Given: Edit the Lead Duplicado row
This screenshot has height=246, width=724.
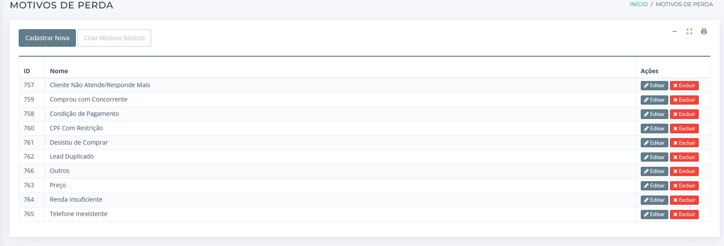Looking at the screenshot, I should click(x=654, y=157).
